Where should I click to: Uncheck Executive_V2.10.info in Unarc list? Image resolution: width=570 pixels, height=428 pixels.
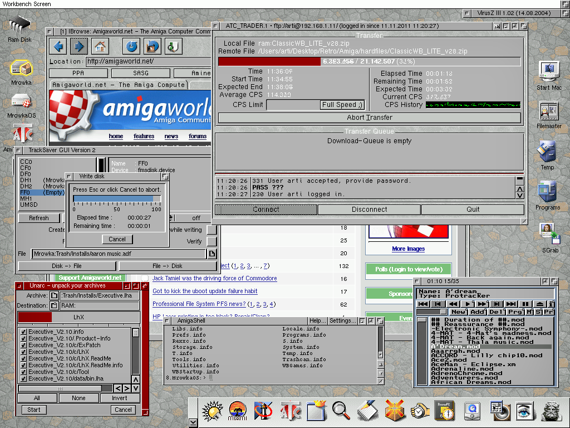click(x=23, y=332)
